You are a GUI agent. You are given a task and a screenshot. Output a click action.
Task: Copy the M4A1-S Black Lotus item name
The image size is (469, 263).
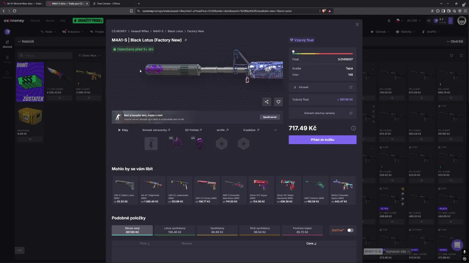[x=186, y=40]
